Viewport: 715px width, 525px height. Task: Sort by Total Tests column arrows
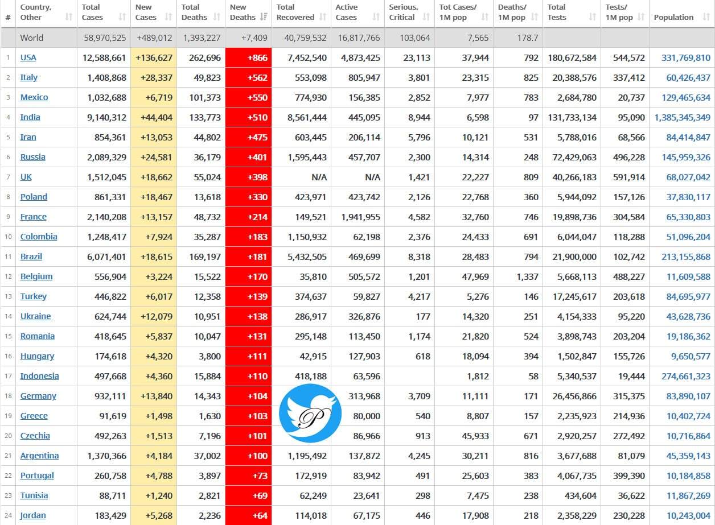click(x=593, y=17)
